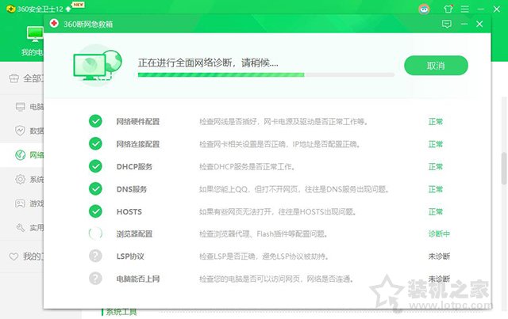This screenshot has width=508, height=319.
Task: Click the red cross 360断网急救箱 logo icon
Action: pos(54,24)
